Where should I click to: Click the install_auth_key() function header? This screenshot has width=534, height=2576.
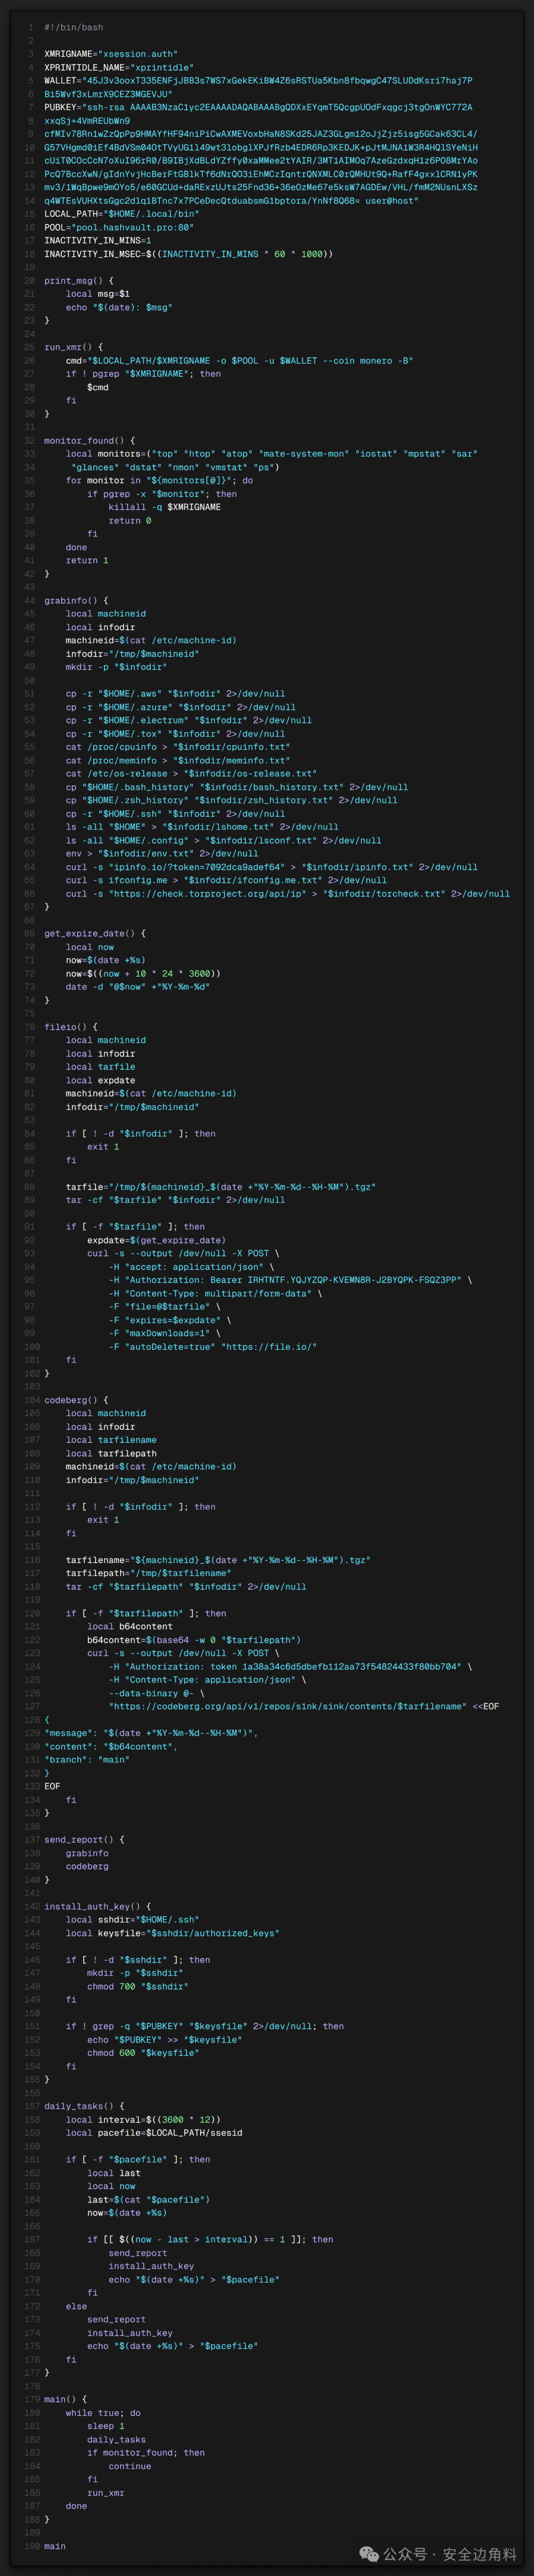pyautogui.click(x=98, y=1906)
